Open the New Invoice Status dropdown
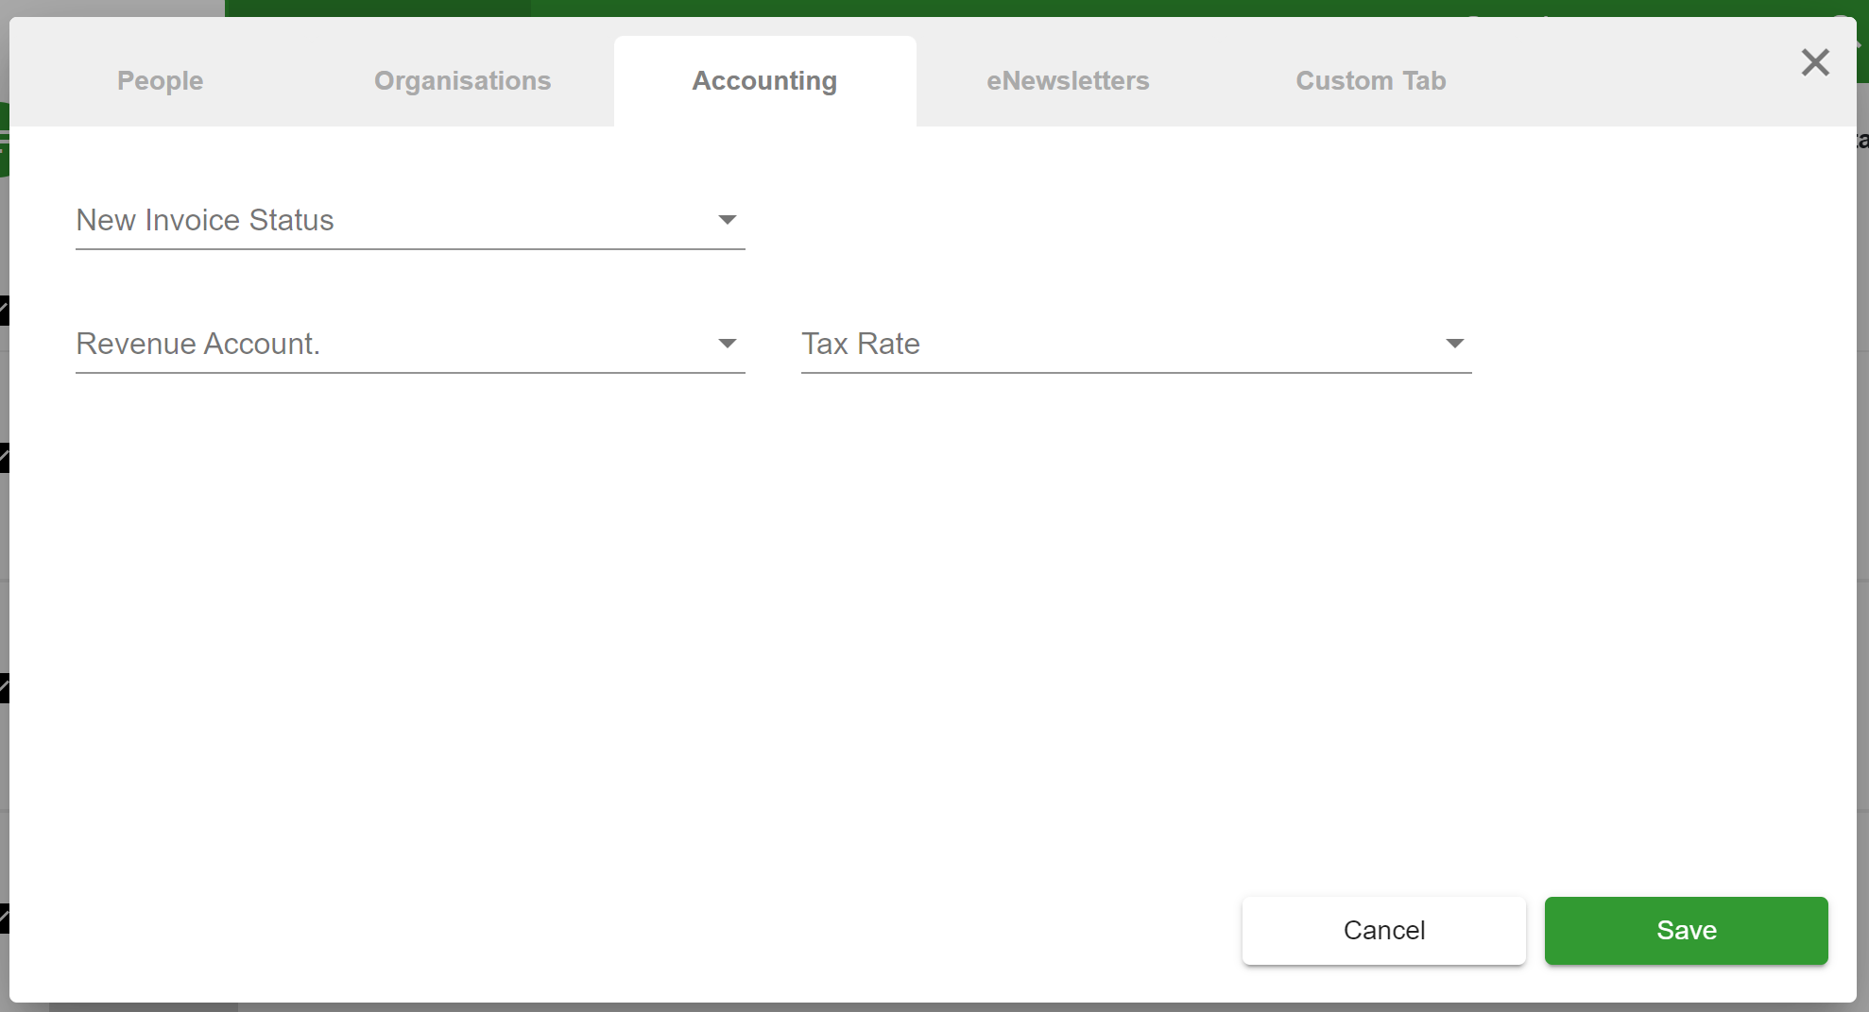This screenshot has height=1012, width=1869. (410, 220)
